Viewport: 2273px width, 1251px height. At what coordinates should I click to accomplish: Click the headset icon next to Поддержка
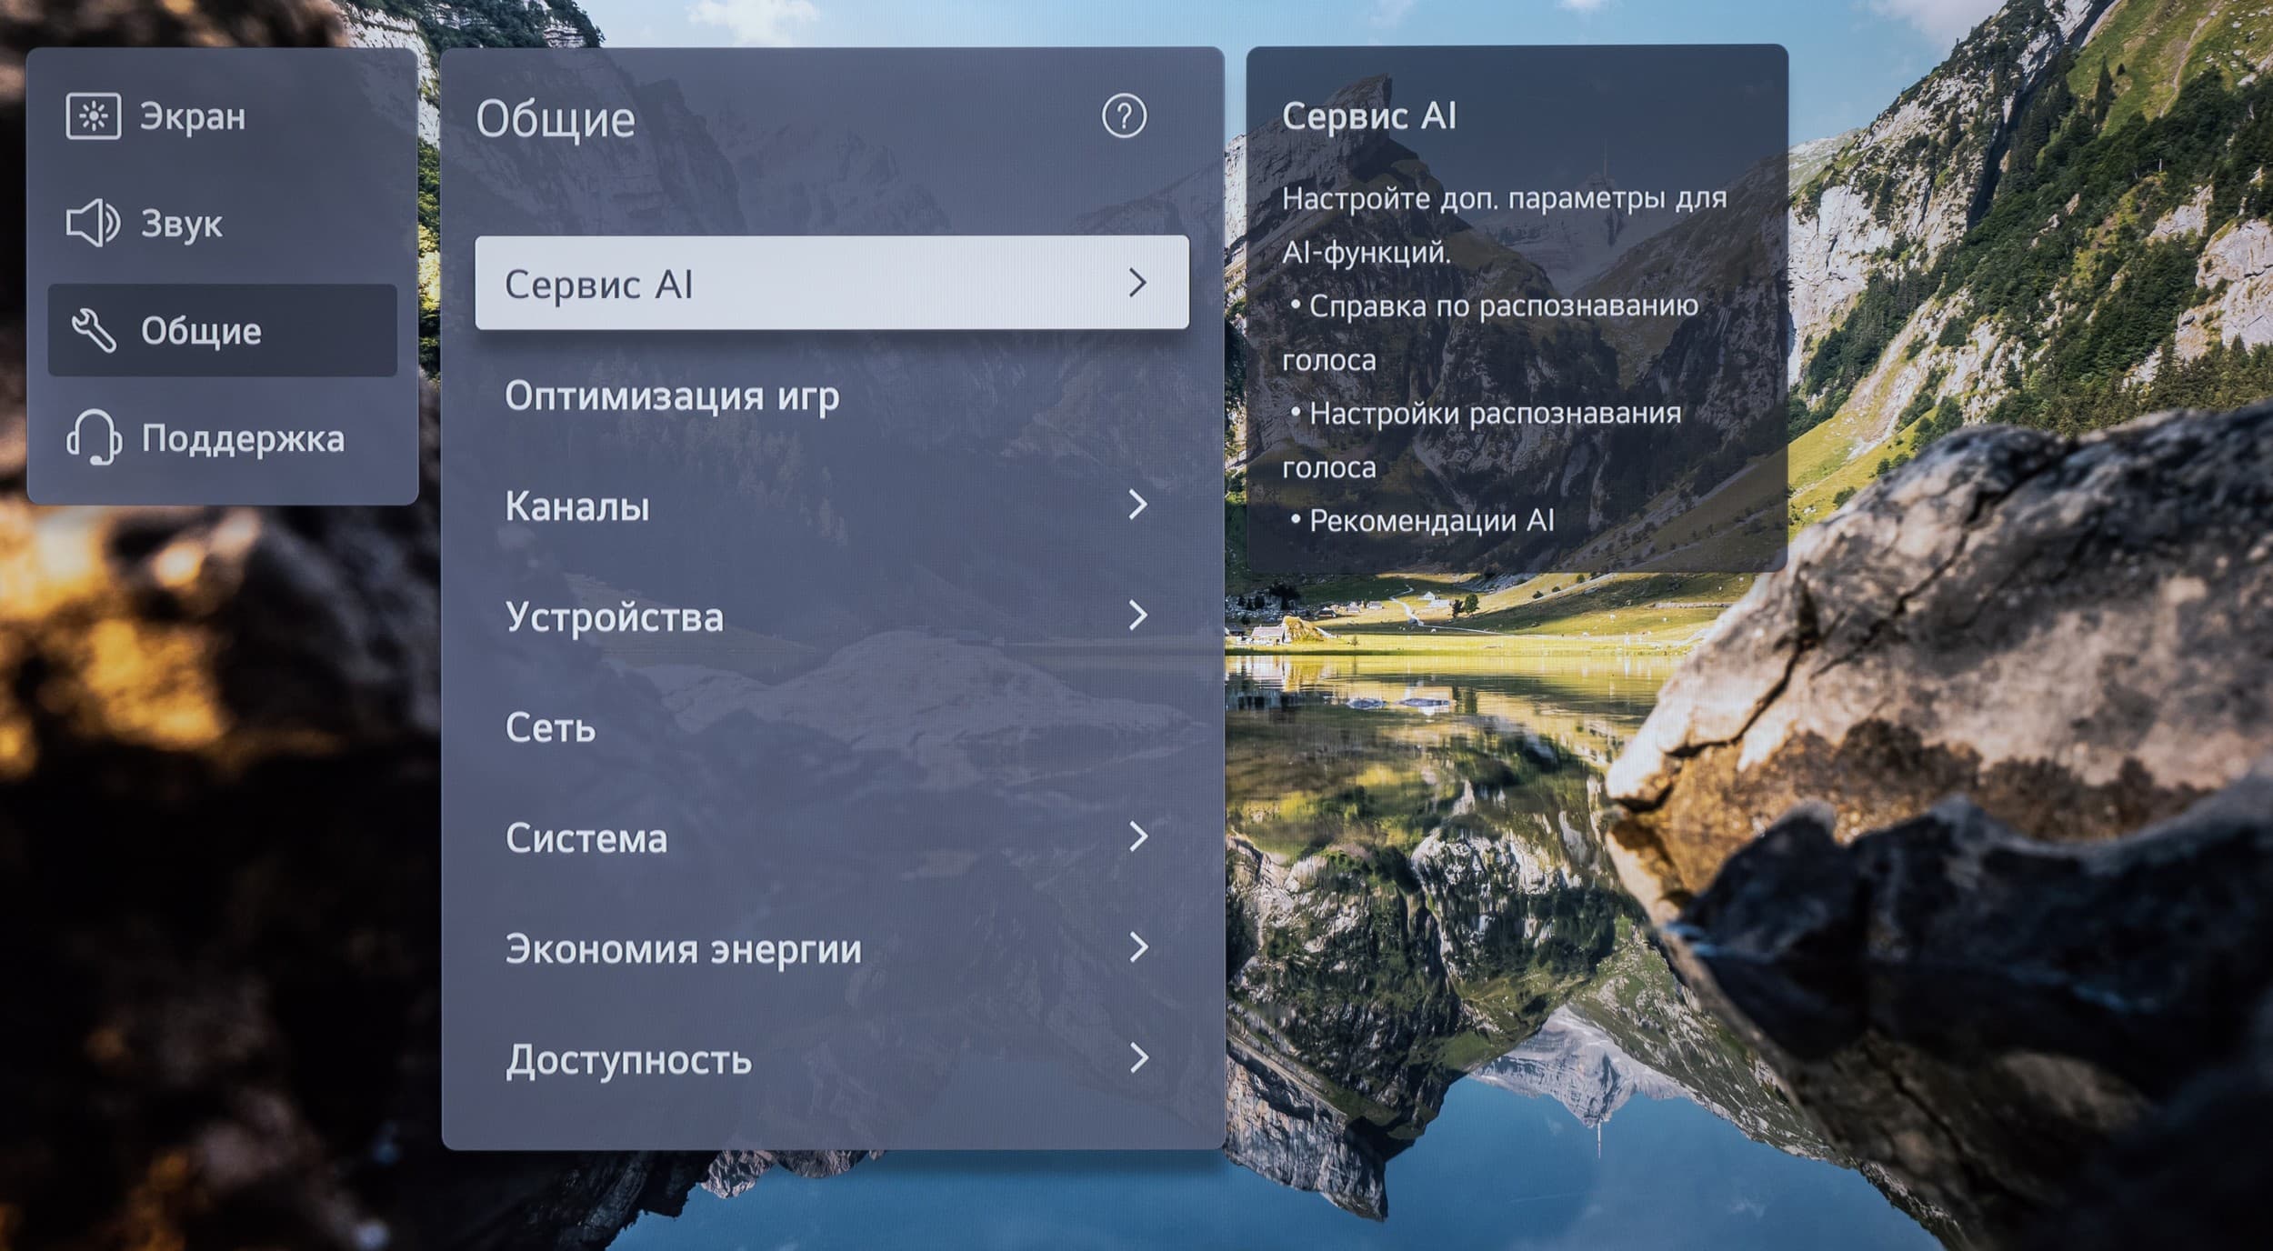(93, 437)
